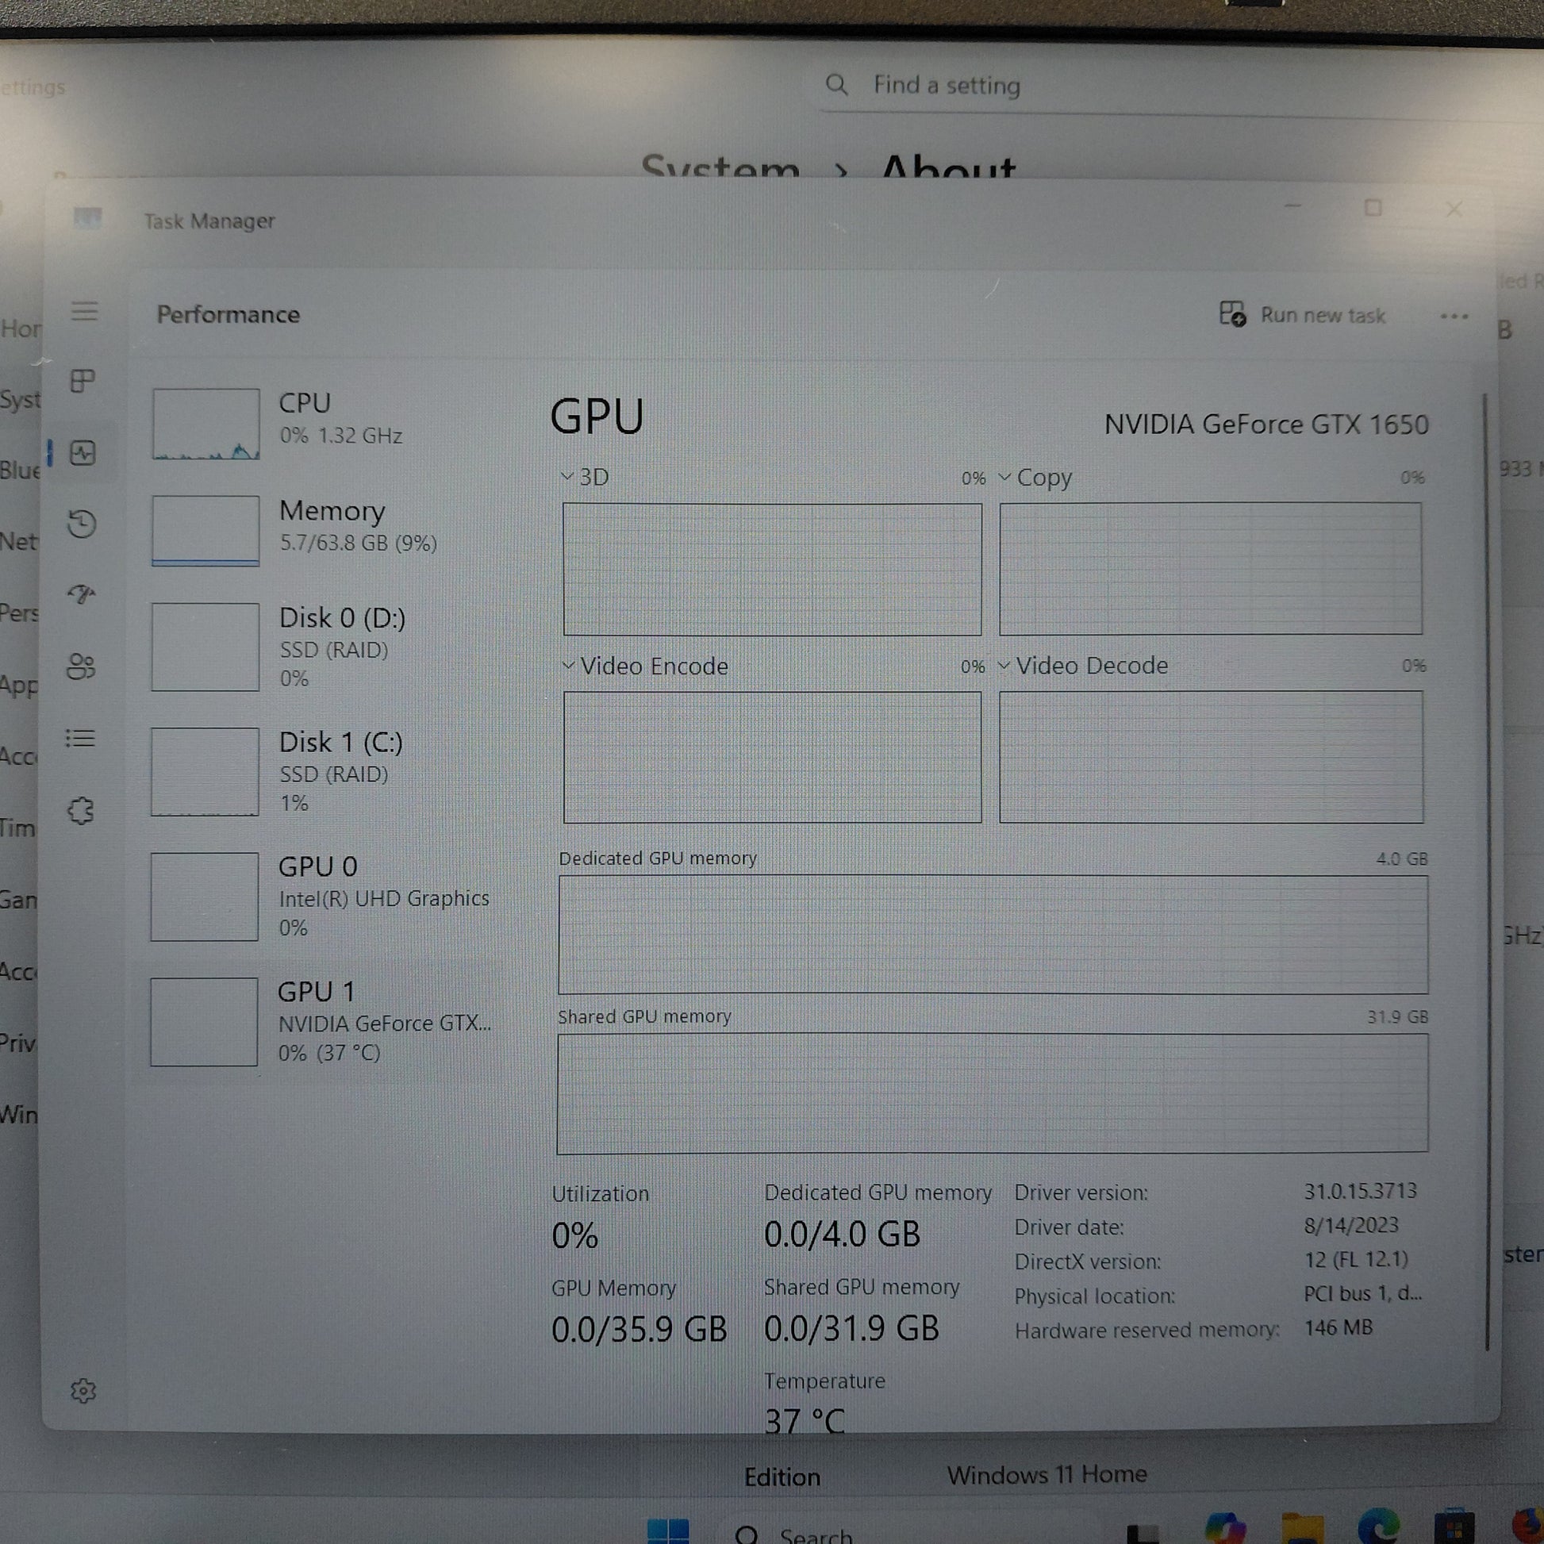Open the Services puzzle-piece icon in sidebar

pyautogui.click(x=82, y=811)
